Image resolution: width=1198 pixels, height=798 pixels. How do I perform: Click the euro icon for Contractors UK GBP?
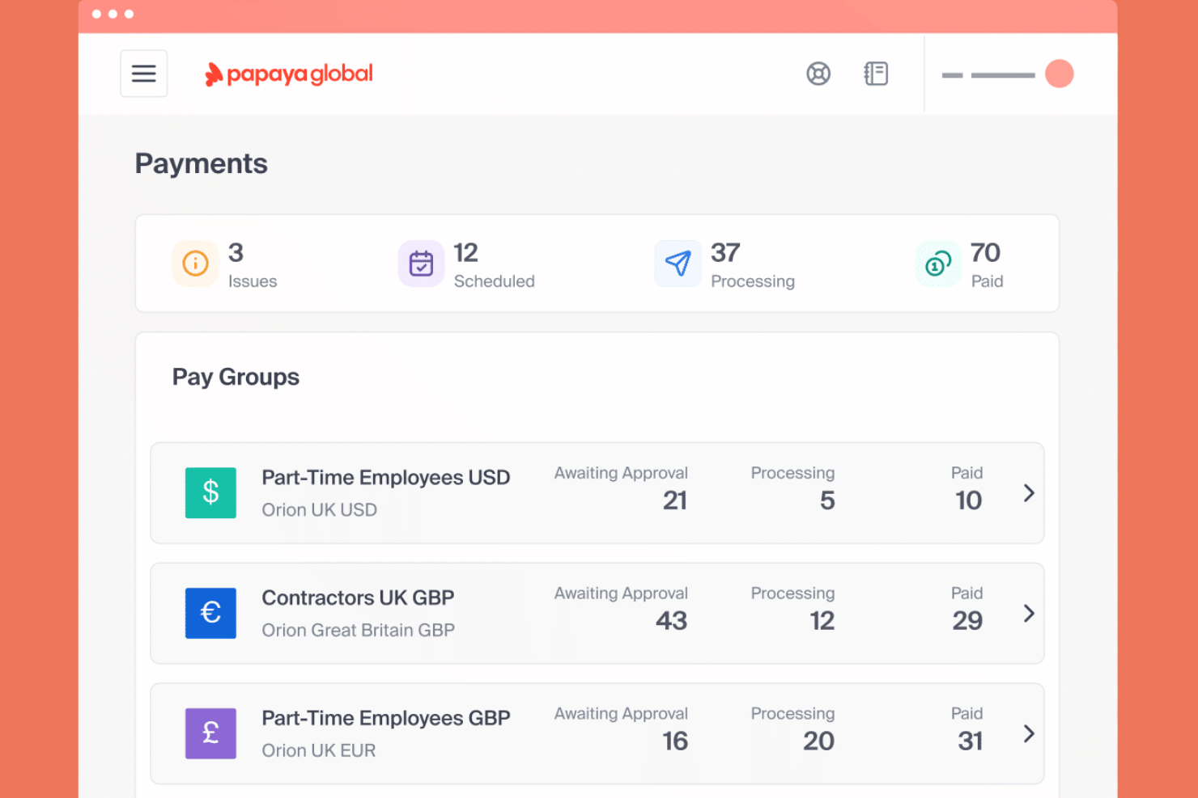pyautogui.click(x=210, y=613)
